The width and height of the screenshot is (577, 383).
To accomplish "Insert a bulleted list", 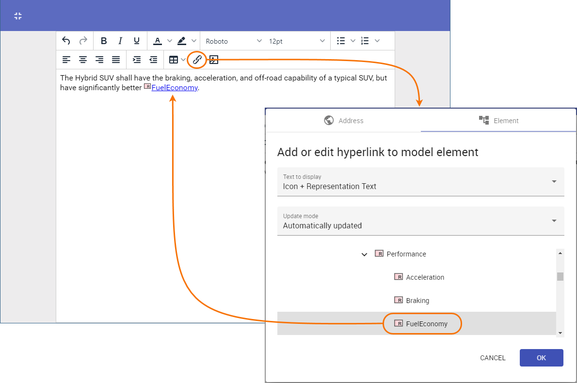I will click(x=341, y=41).
